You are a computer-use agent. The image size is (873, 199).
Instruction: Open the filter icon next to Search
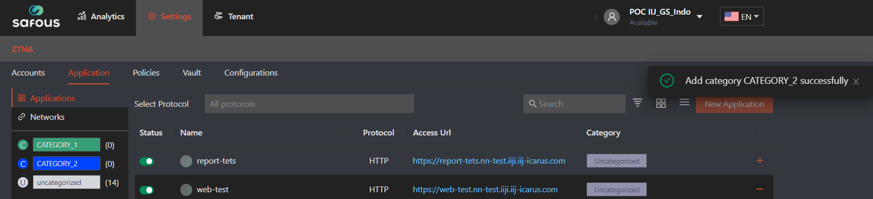pos(638,103)
